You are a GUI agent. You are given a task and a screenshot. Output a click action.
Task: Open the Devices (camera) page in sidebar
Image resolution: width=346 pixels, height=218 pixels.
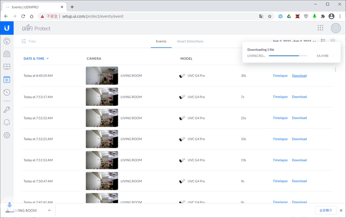pos(7,54)
